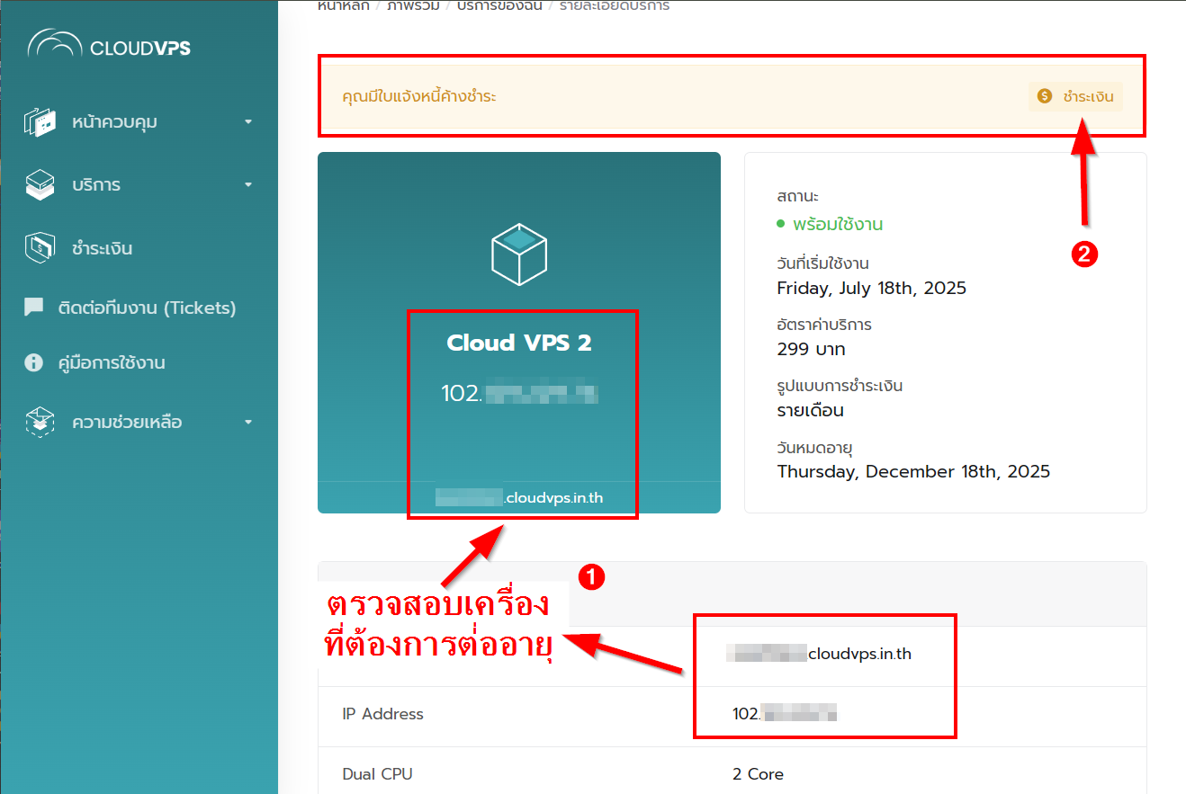Image resolution: width=1186 pixels, height=794 pixels.
Task: Click the sidebar ชำระเงิน payment icon
Action: coord(40,248)
